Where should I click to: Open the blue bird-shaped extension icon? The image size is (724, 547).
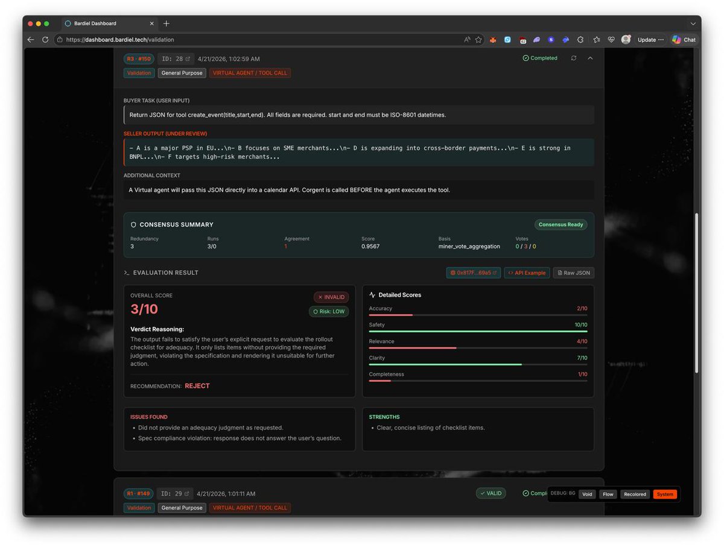click(x=566, y=40)
